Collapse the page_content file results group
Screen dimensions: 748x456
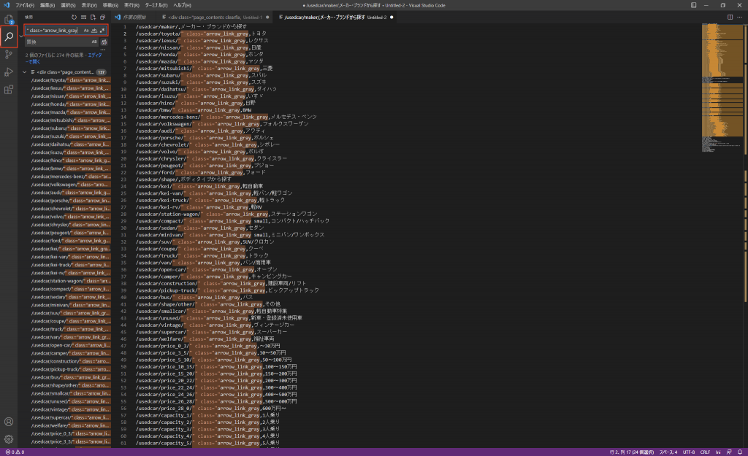tap(24, 72)
